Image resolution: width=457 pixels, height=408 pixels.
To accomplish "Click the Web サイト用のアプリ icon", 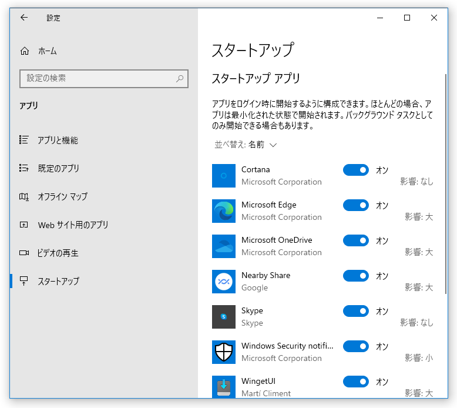I will pos(23,225).
